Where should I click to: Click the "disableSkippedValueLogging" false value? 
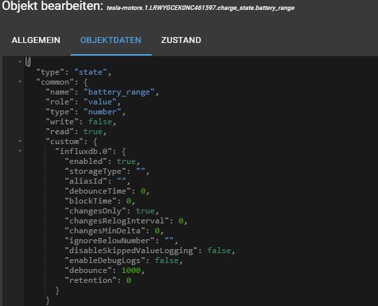click(x=219, y=250)
